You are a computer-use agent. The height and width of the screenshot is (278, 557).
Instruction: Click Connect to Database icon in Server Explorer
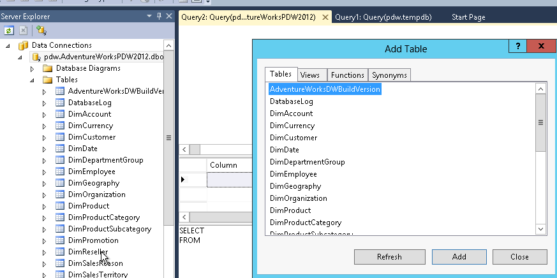tap(41, 31)
